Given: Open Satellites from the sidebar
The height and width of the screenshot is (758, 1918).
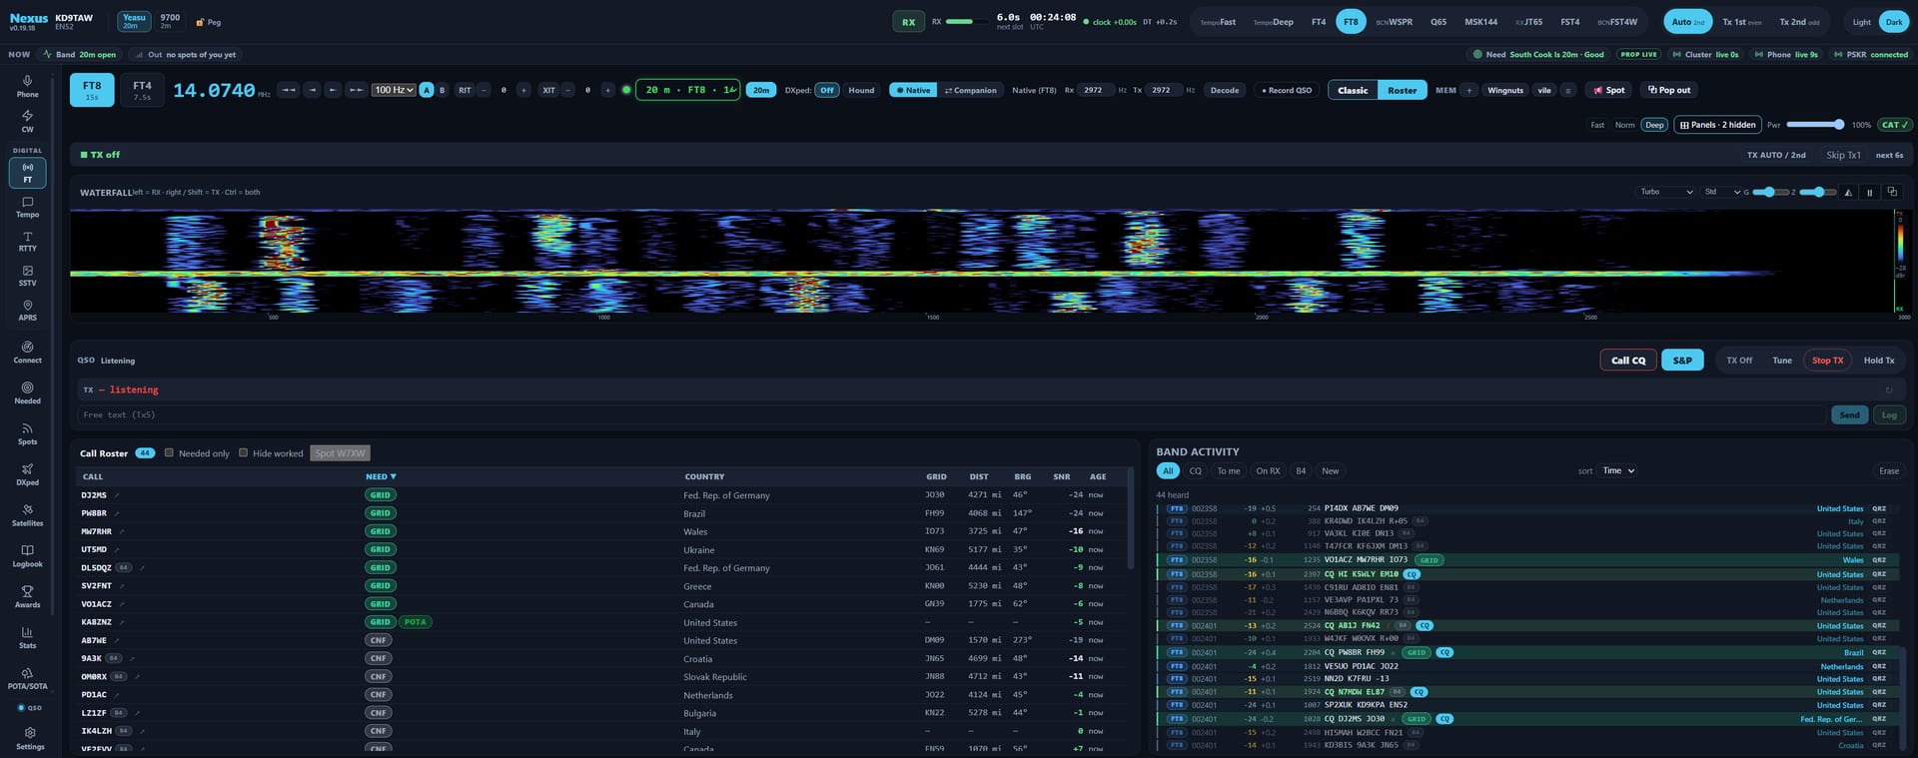Looking at the screenshot, I should [27, 515].
